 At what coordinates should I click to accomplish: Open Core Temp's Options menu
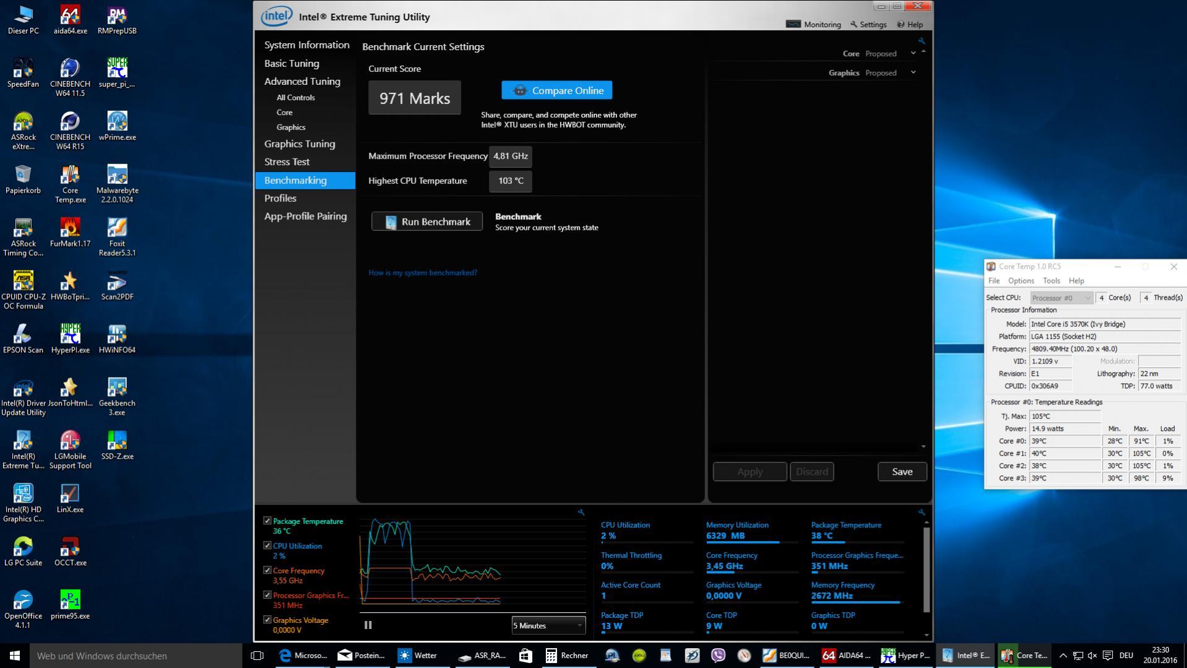pyautogui.click(x=1021, y=280)
